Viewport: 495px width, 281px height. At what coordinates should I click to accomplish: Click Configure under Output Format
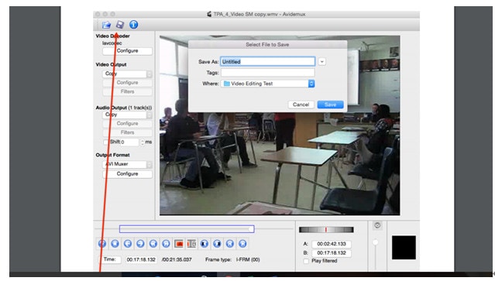[x=127, y=173]
